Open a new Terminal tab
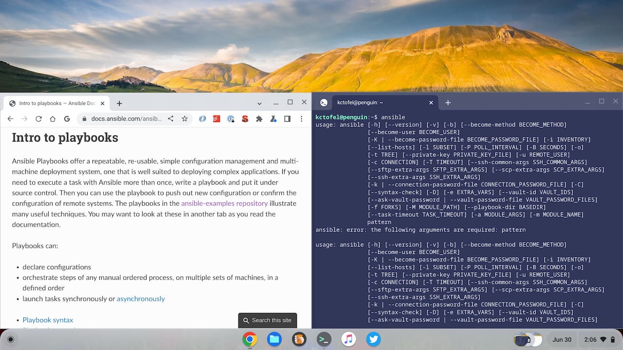Viewport: 623px width, 350px height. tap(448, 103)
